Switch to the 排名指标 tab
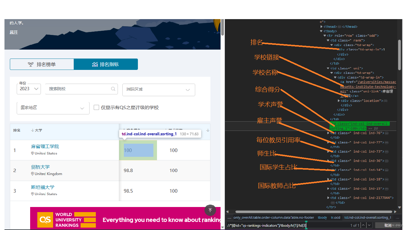This screenshot has height=230, width=408. (106, 64)
